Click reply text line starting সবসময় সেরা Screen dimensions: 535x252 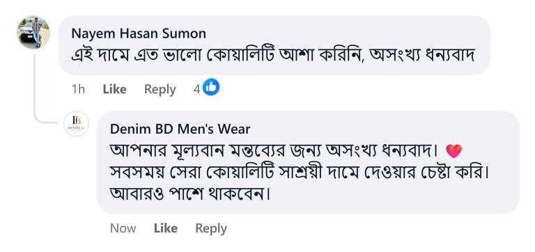[x=300, y=173]
